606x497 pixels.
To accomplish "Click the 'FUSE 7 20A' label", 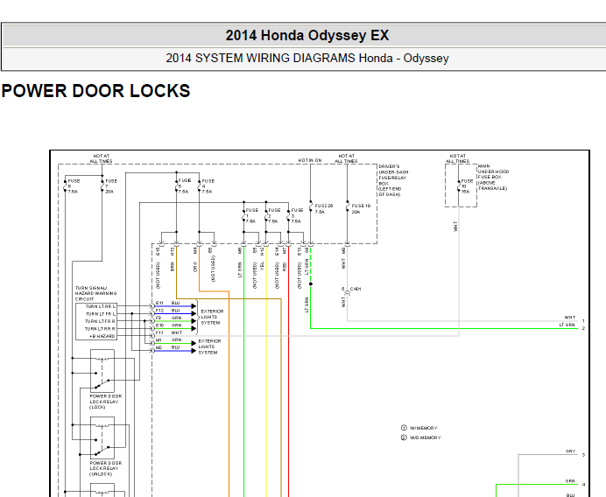I will [111, 186].
